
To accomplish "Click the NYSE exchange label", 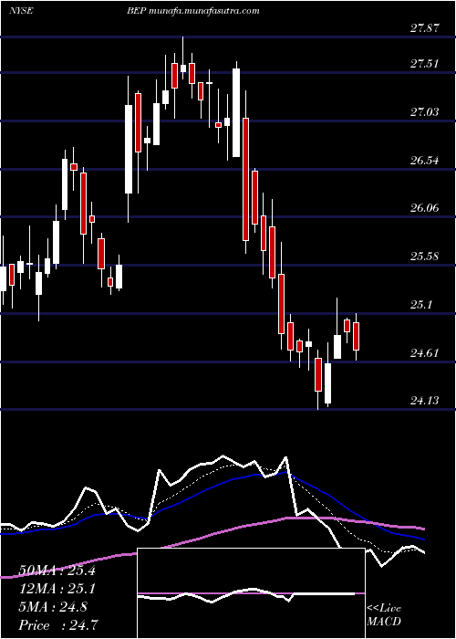I will coord(21,11).
